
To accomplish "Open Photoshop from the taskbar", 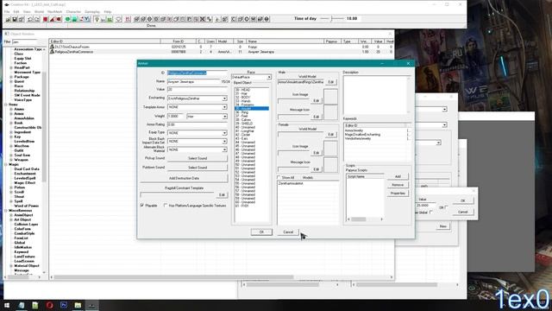I will tap(64, 305).
